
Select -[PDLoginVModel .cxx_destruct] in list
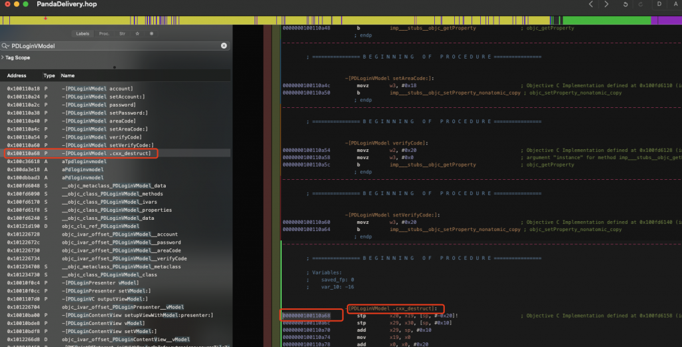(x=110, y=153)
